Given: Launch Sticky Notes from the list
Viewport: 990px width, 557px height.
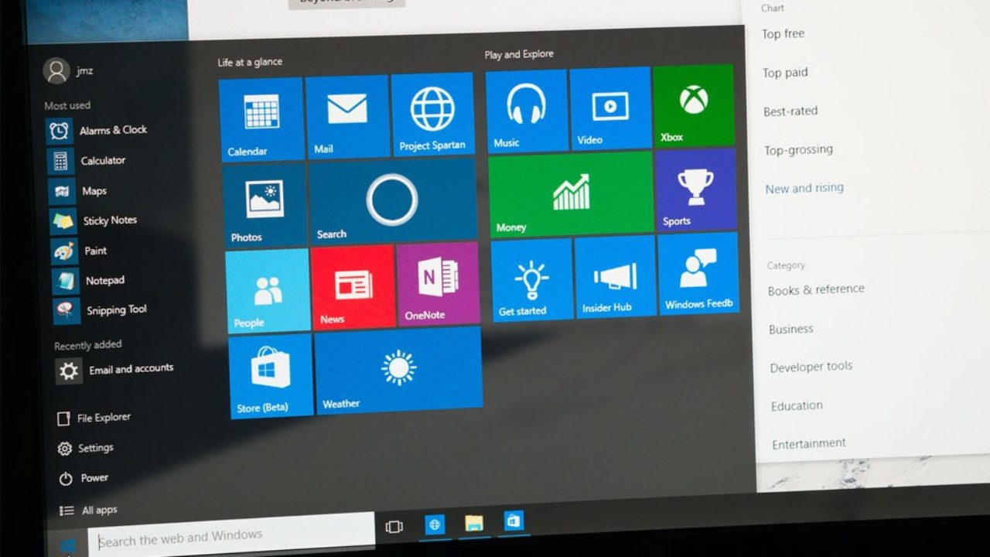Looking at the screenshot, I should click(94, 221).
